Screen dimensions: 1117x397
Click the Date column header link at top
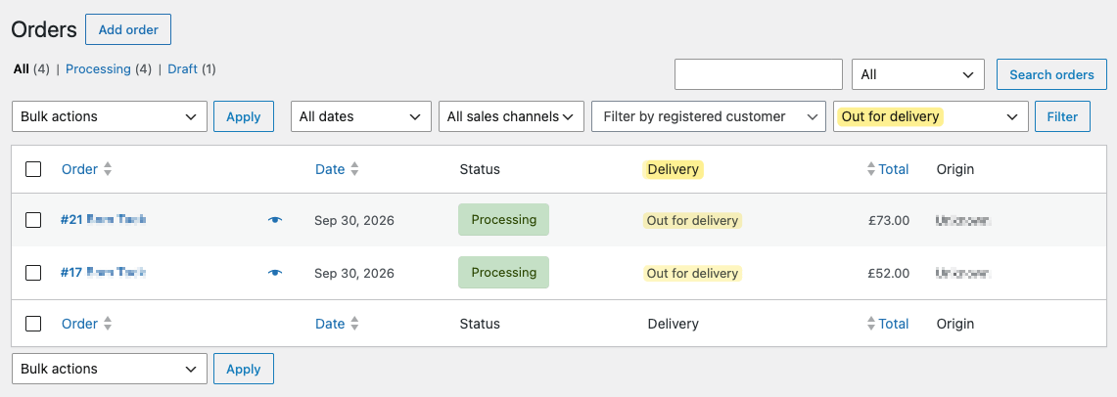pos(330,169)
